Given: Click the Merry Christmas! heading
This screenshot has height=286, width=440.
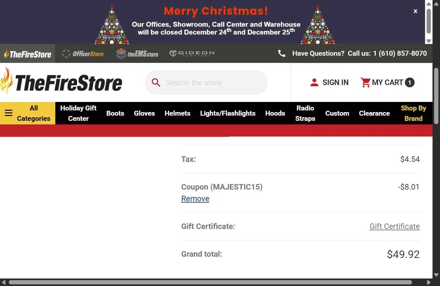Looking at the screenshot, I should pos(216,11).
